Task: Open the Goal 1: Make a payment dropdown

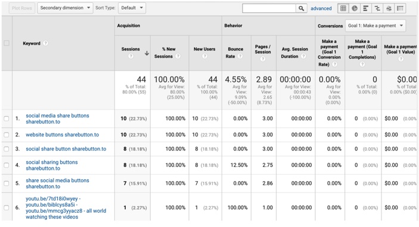Action: [x=375, y=26]
